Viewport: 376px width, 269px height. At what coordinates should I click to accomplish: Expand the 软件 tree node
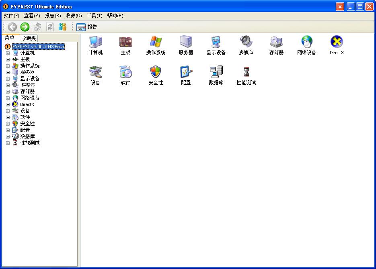[8, 118]
